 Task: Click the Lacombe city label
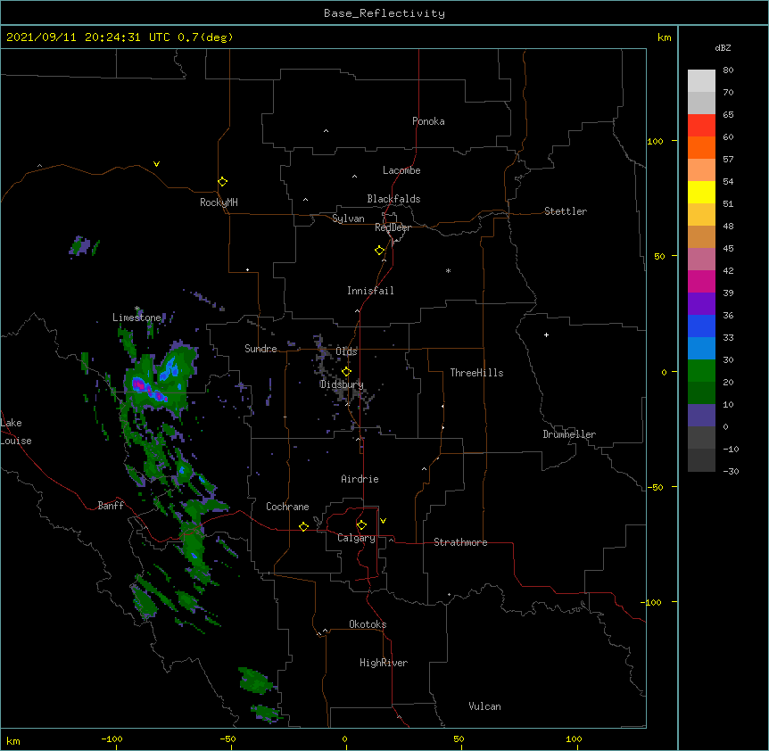point(401,170)
